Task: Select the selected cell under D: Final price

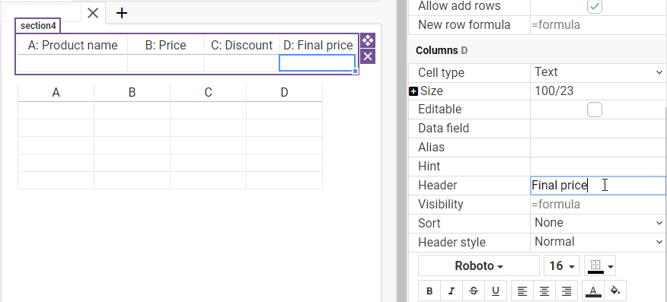Action: pos(318,63)
